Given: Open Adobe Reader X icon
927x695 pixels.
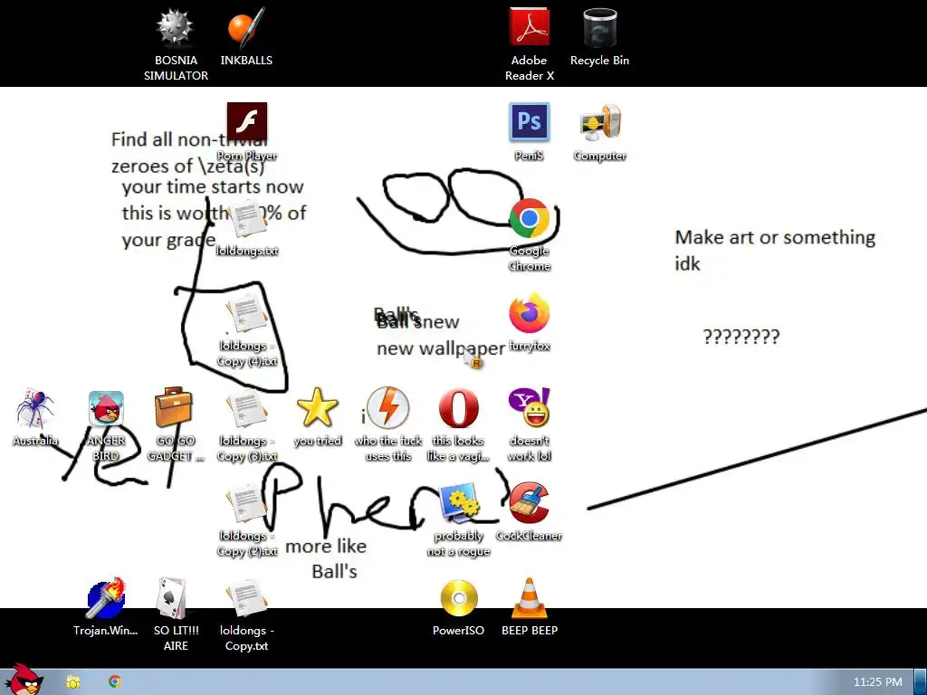Looking at the screenshot, I should (x=529, y=45).
